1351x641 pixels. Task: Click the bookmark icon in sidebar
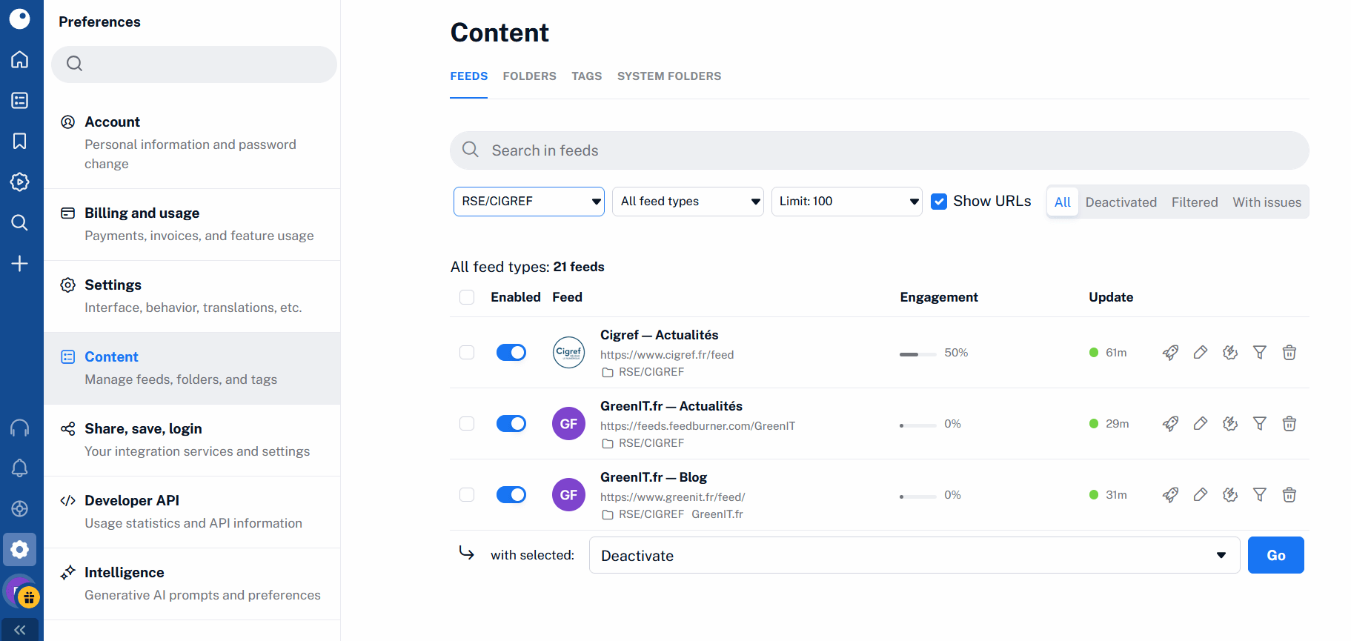[x=20, y=141]
